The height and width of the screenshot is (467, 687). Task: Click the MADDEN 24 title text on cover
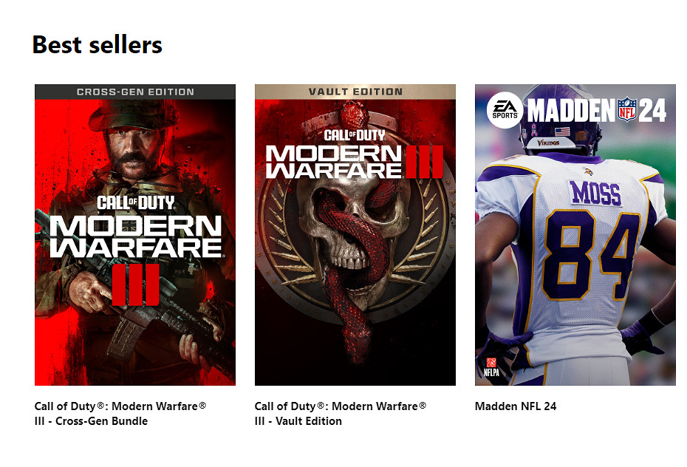tap(597, 110)
